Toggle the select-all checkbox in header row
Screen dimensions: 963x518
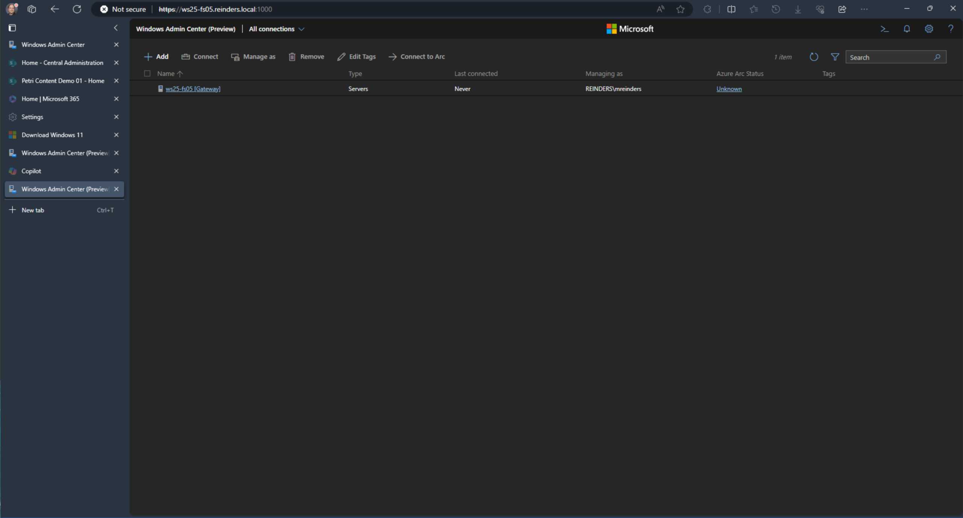pyautogui.click(x=147, y=74)
